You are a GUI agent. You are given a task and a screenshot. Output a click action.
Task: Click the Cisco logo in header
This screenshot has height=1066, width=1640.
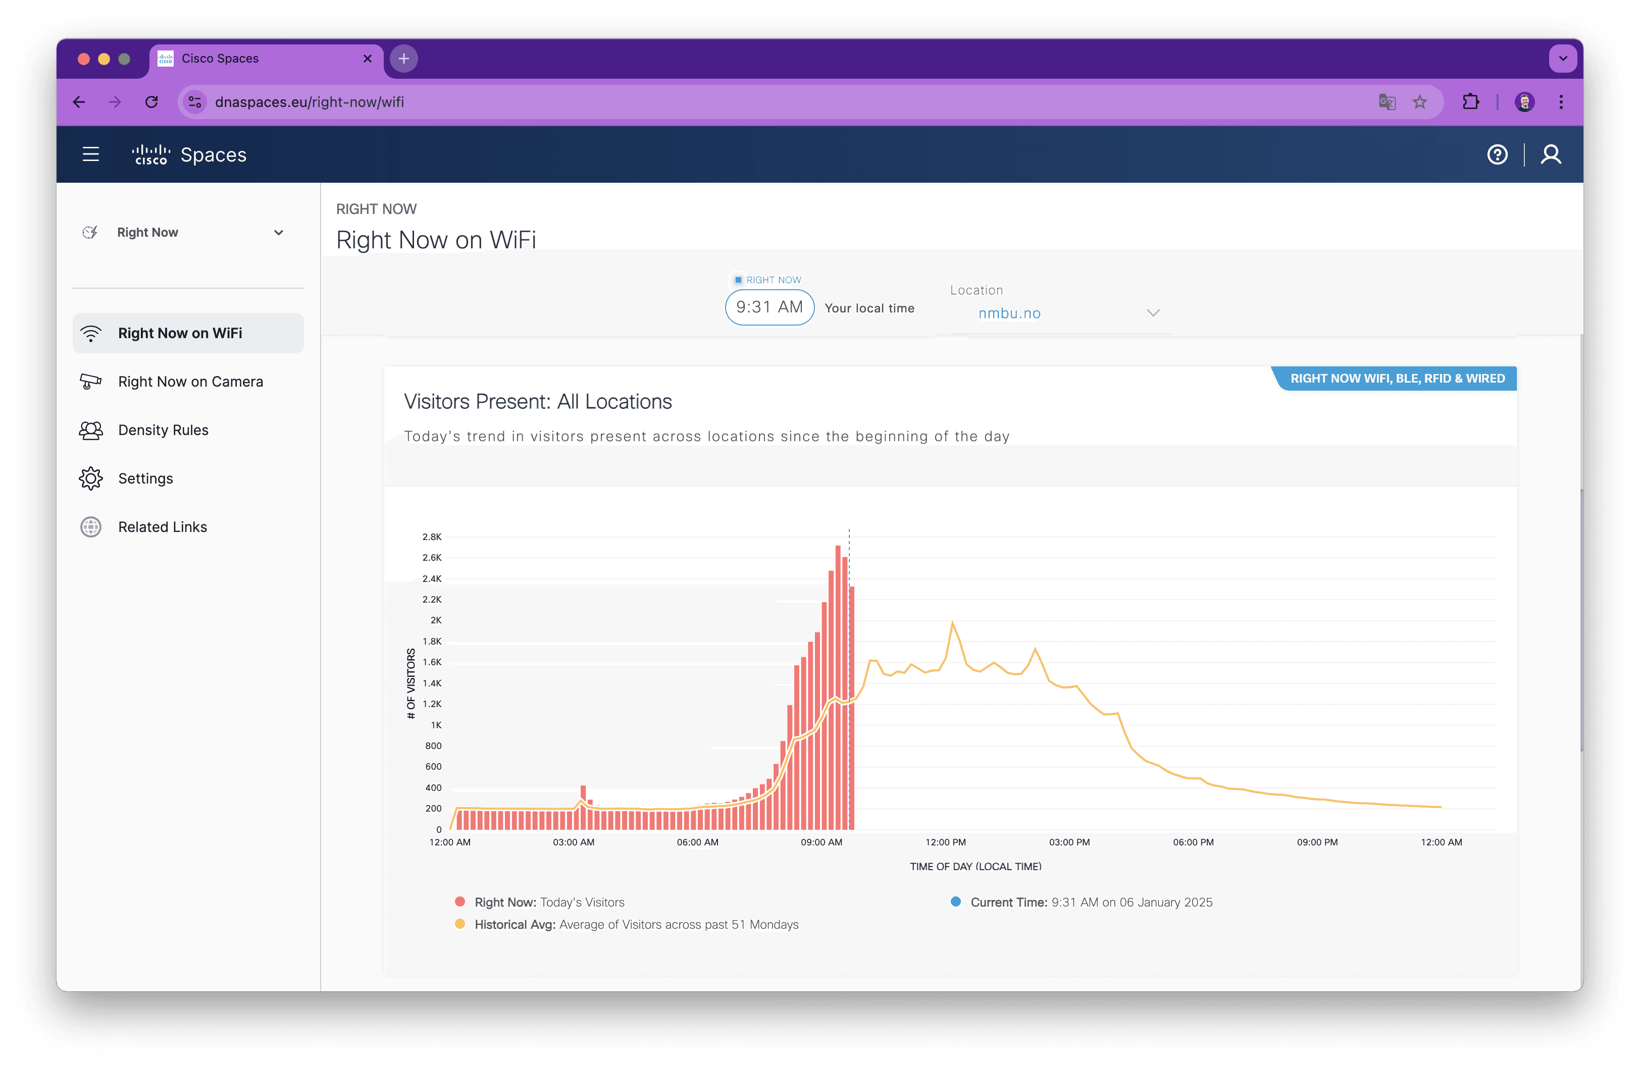(151, 154)
